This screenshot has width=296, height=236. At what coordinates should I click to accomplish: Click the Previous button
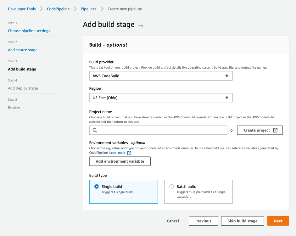click(203, 221)
